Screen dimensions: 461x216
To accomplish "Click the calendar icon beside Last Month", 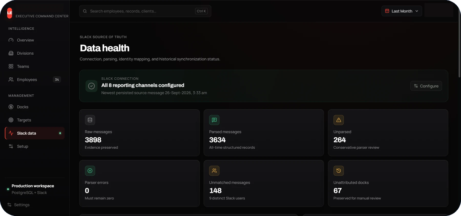I will (387, 11).
